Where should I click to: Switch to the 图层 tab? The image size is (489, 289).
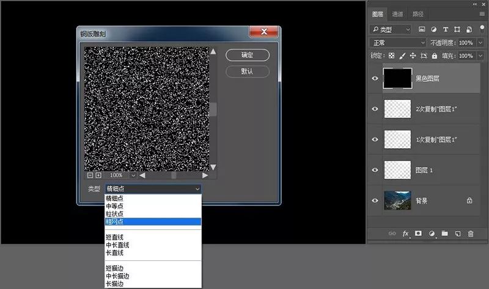pos(378,14)
